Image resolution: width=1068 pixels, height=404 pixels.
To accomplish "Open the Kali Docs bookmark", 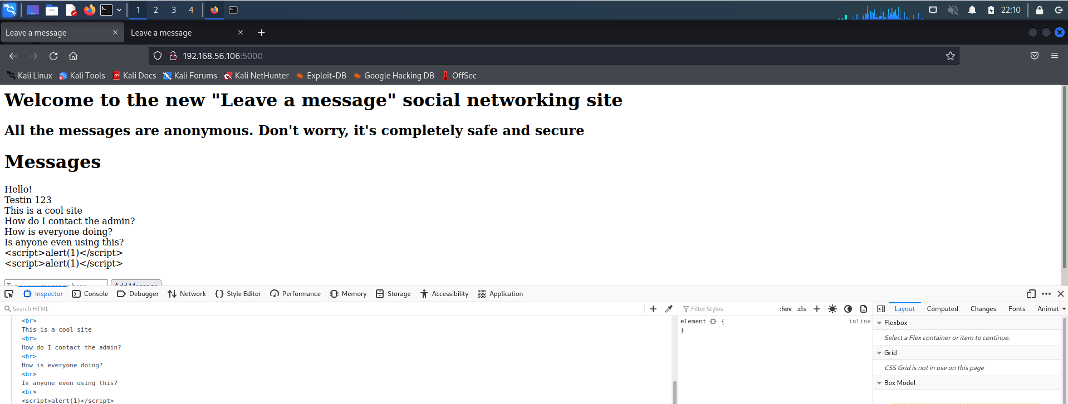I will tap(134, 76).
